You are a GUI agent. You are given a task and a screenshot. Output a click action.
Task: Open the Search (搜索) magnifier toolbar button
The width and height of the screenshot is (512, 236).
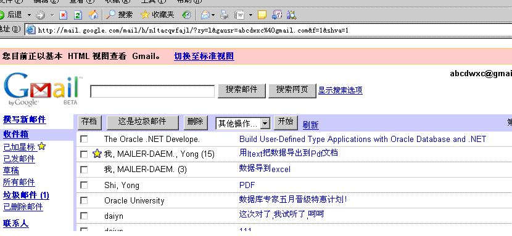[120, 15]
